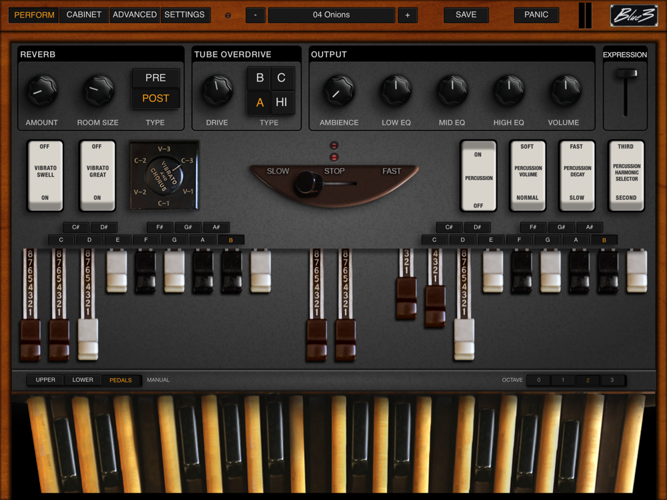Select left preset key C#
The image size is (667, 500).
(76, 227)
